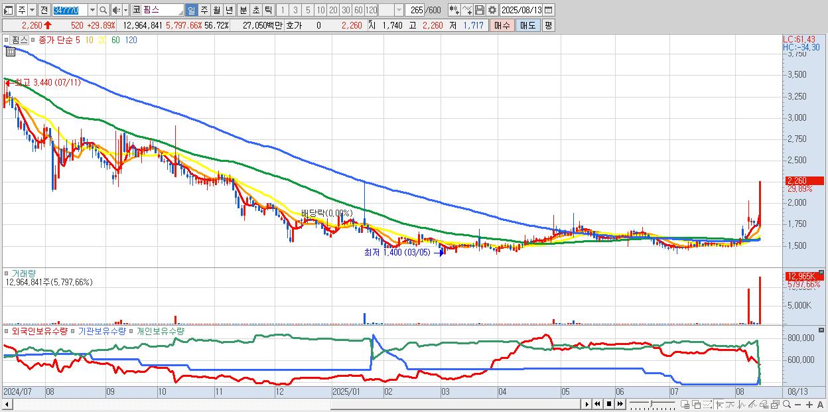Toggle the 5 interval button

coord(308,10)
